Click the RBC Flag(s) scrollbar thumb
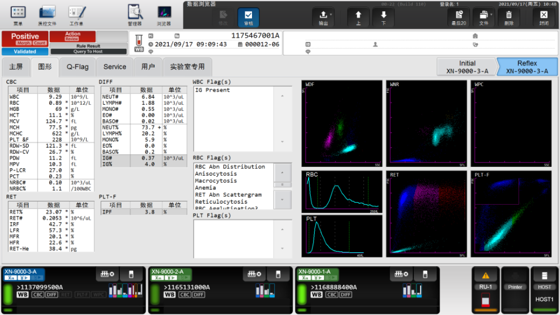Image resolution: width=560 pixels, height=315 pixels. click(x=282, y=185)
